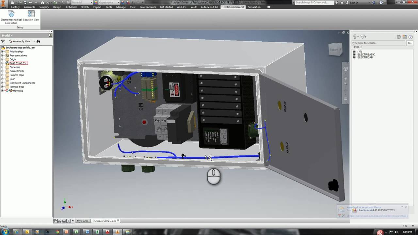
Task: Expand the ELECTRICAB linked node
Action: [x=355, y=57]
